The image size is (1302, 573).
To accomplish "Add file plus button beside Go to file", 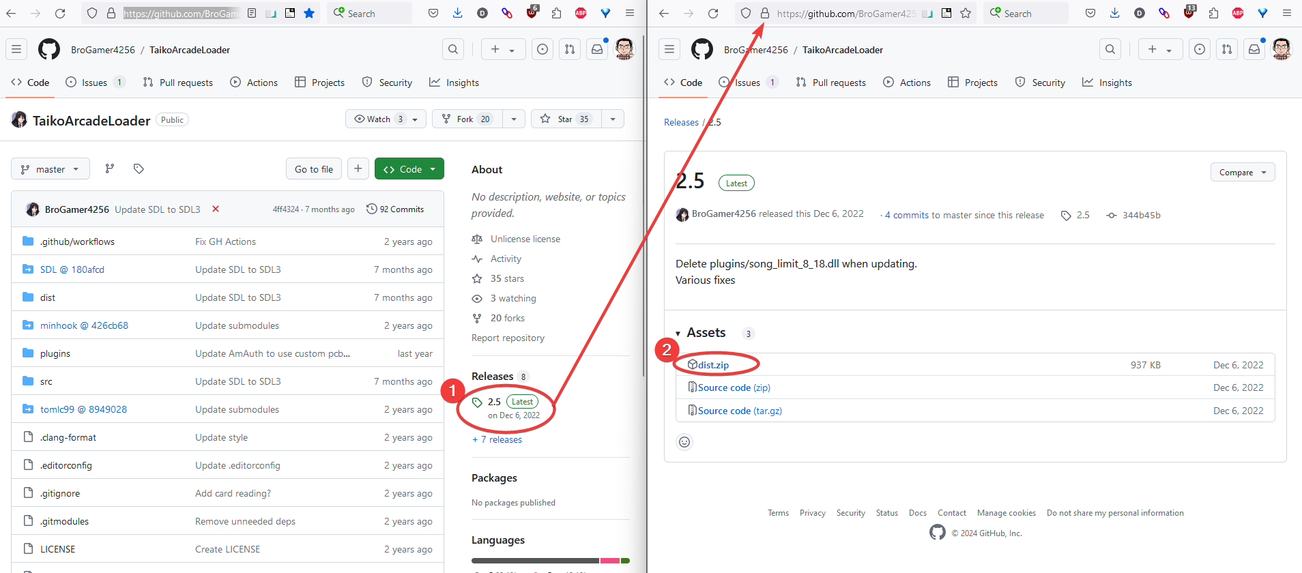I will coord(358,168).
